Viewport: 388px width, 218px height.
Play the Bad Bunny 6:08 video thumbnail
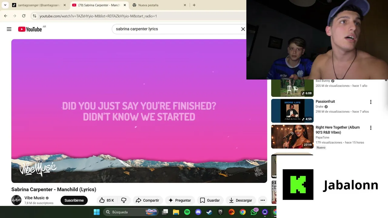pos(292,88)
